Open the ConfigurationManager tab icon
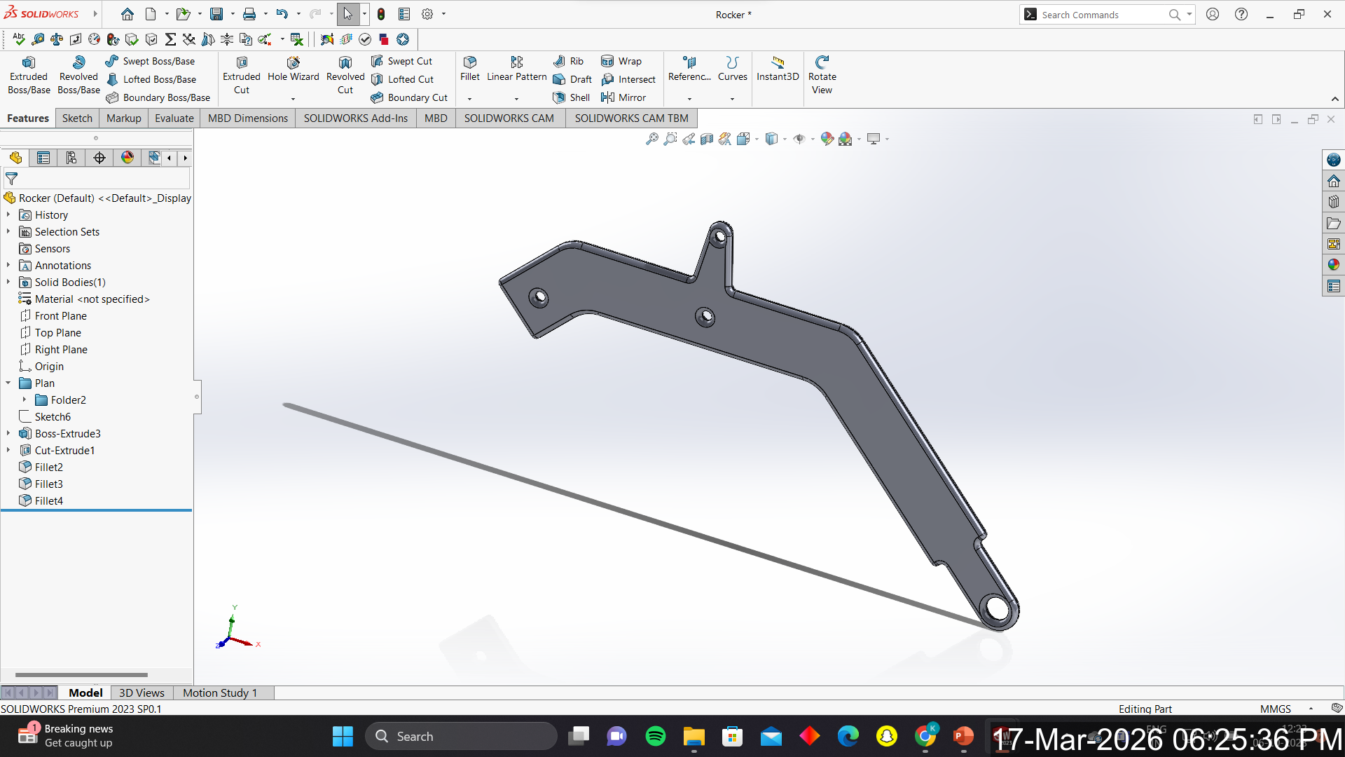This screenshot has height=757, width=1345. (71, 158)
